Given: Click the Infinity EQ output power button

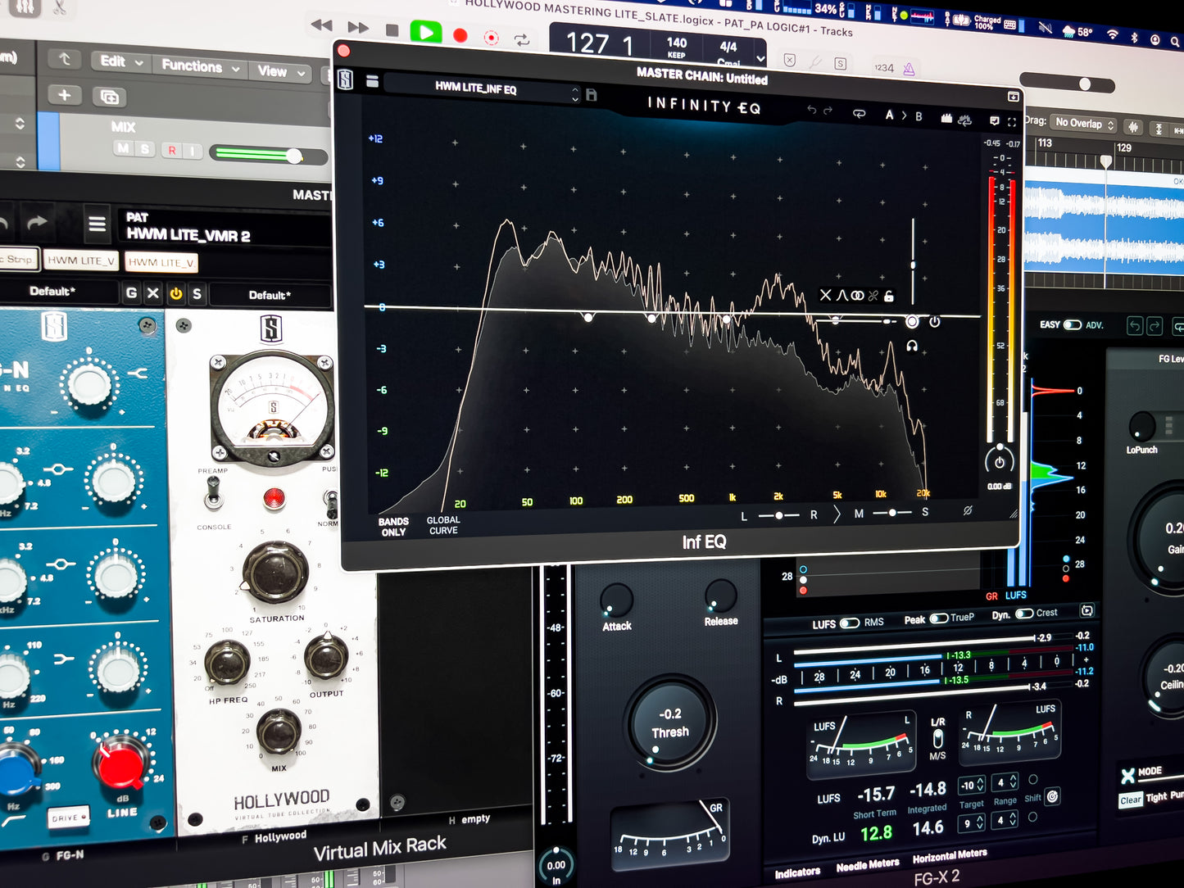Looking at the screenshot, I should click(999, 461).
